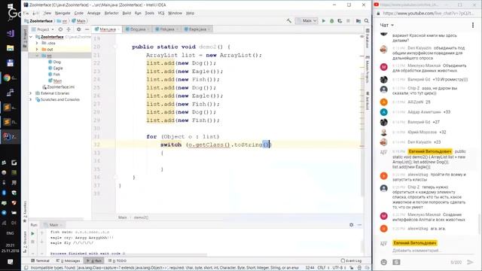Click the send arrow in YouTube chat
482x271 pixels.
coord(470,262)
